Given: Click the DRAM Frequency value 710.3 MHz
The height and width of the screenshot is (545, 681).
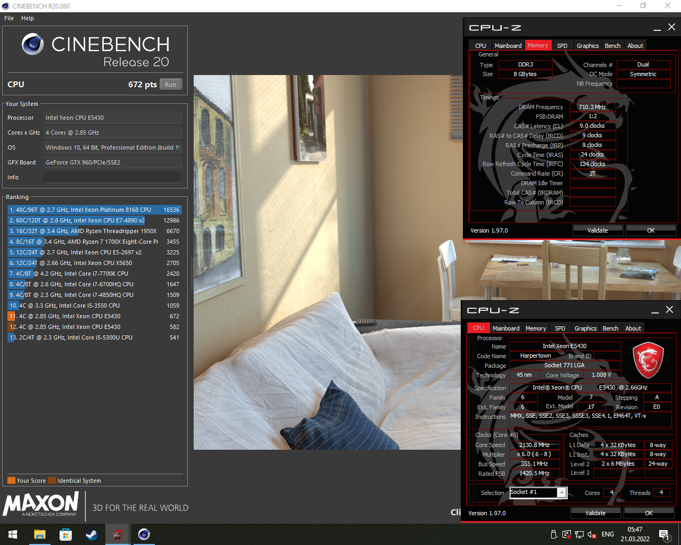Looking at the screenshot, I should [x=592, y=107].
